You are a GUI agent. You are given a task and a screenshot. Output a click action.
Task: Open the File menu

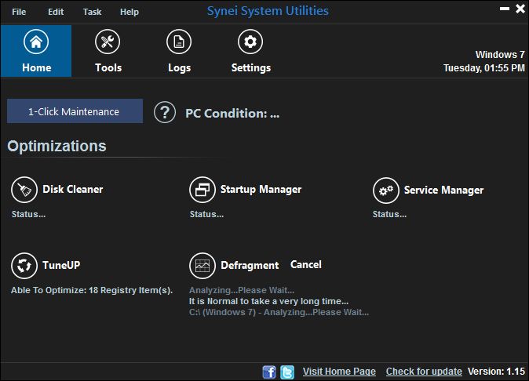pos(19,12)
